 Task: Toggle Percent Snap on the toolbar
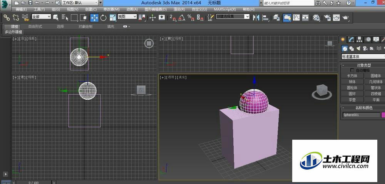click(x=191, y=17)
